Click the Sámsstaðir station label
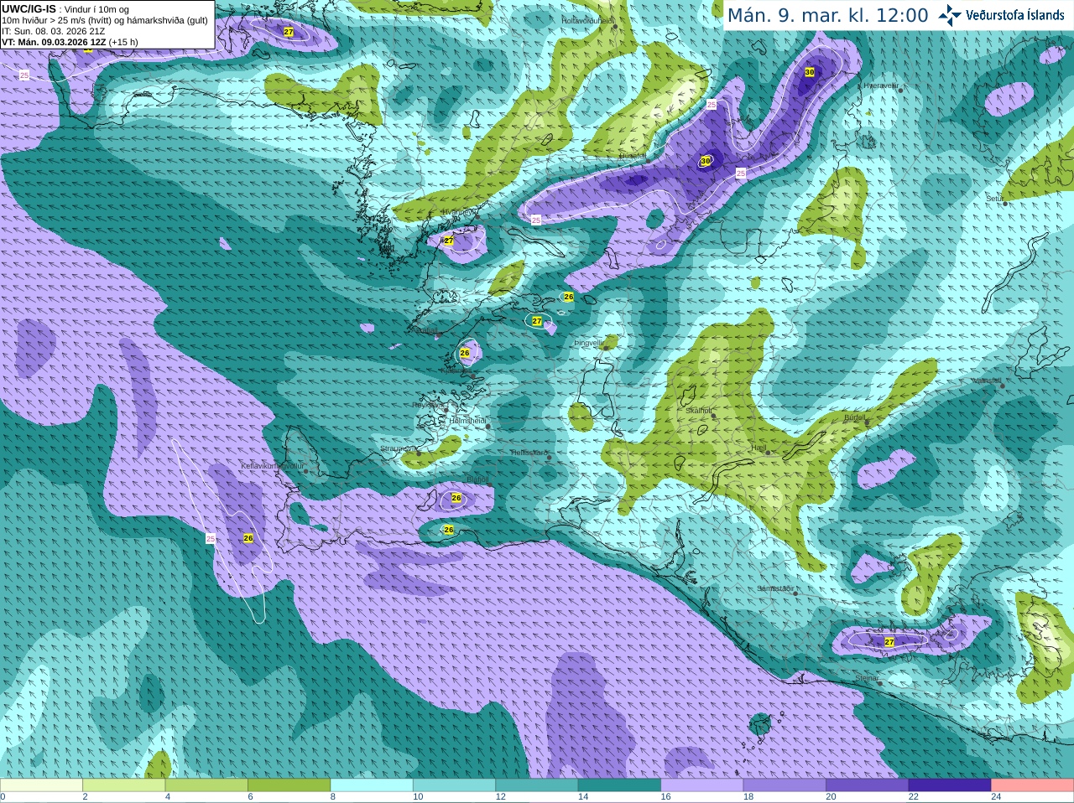1074x803 pixels. 774,588
